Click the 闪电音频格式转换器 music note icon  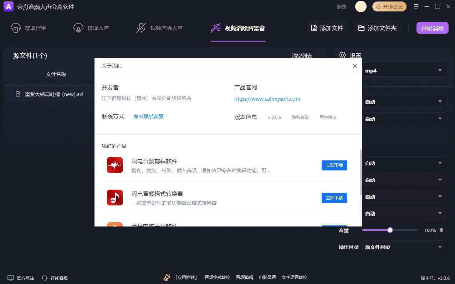[115, 198]
